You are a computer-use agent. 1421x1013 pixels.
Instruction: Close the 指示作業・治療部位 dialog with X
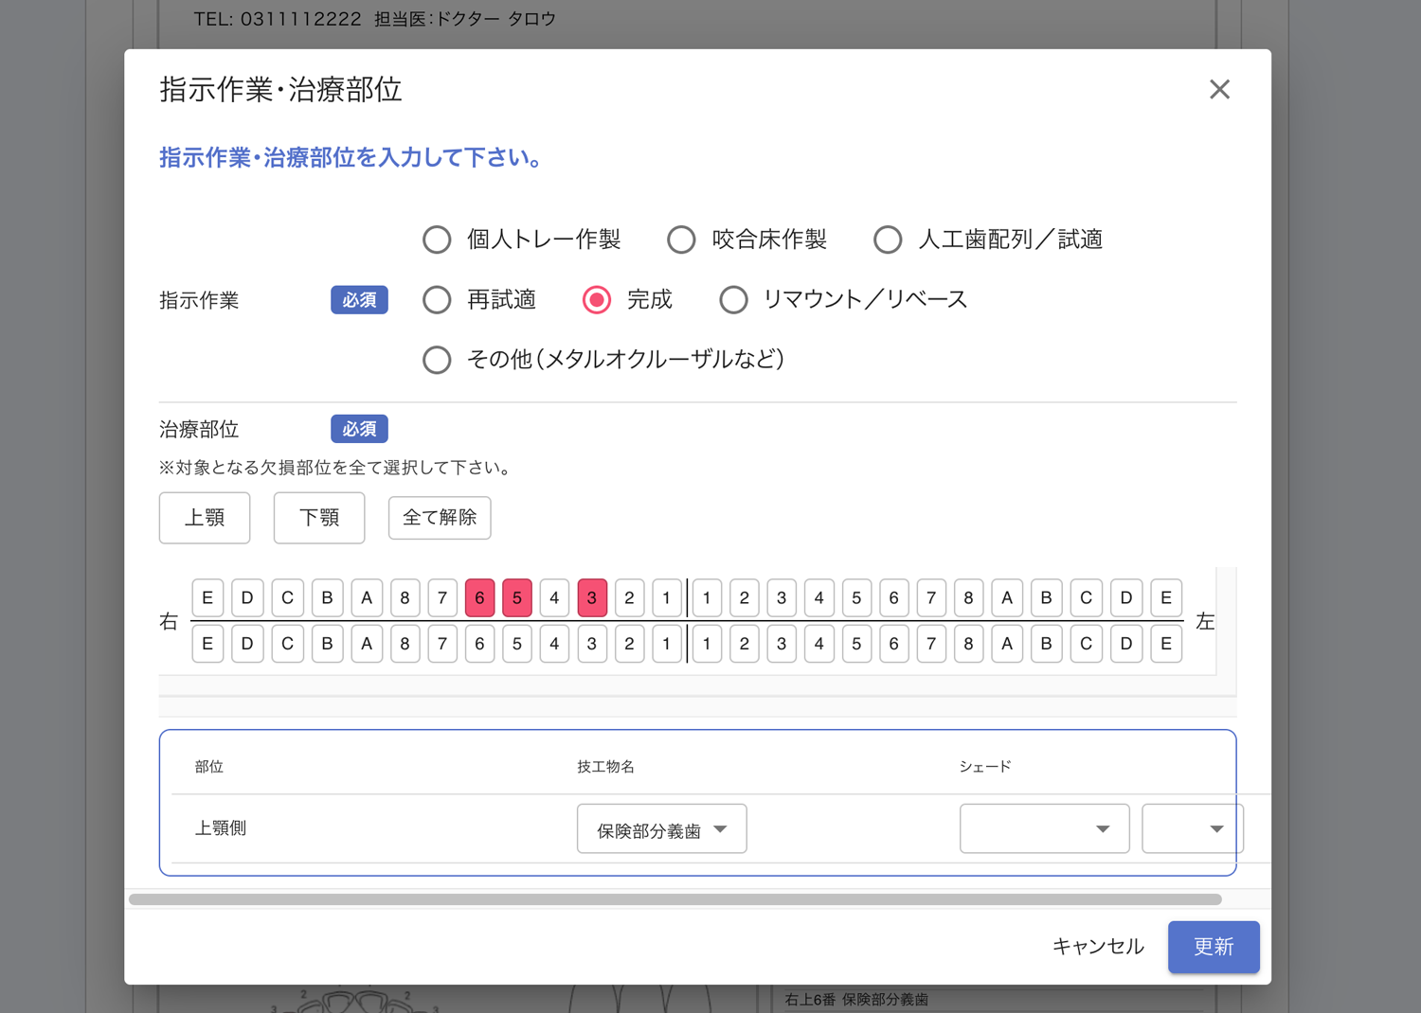click(1219, 90)
